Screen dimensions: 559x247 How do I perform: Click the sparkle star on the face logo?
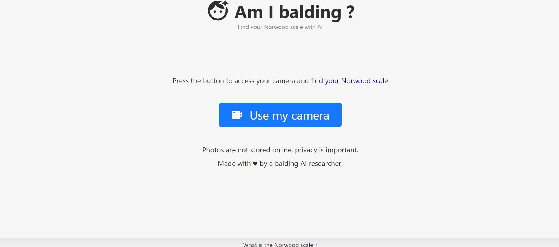225,4
